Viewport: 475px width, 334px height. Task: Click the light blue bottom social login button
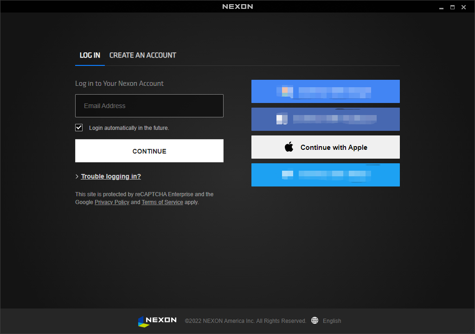point(326,175)
